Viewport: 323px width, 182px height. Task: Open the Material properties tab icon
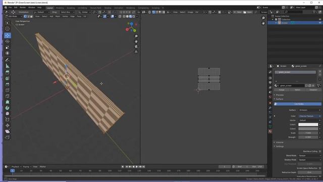[270, 131]
